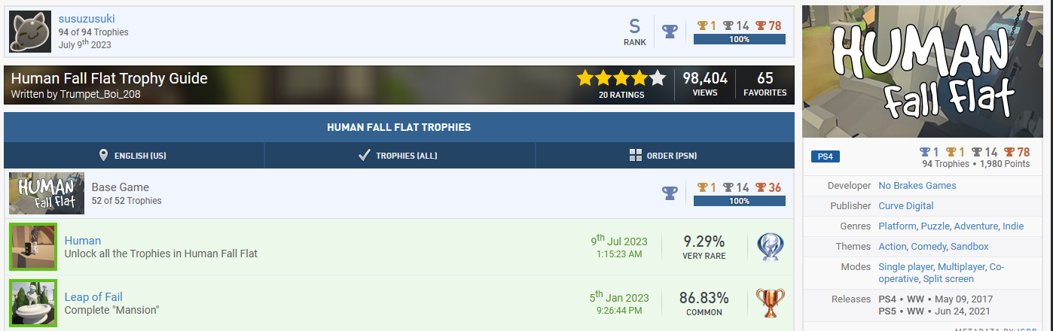Open the English (US) language dropdown
Viewport: 1053px width, 331px height.
coord(134,156)
